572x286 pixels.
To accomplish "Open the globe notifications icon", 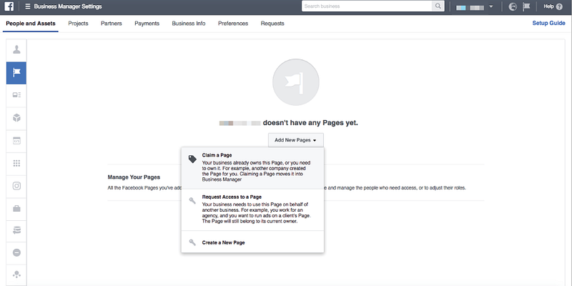I will click(x=513, y=6).
